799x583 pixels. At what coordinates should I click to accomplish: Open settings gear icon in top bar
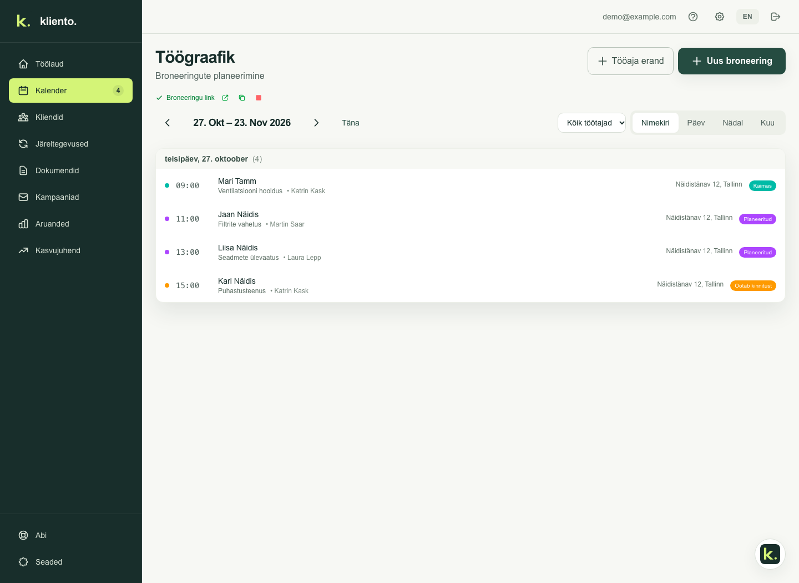[x=720, y=17]
